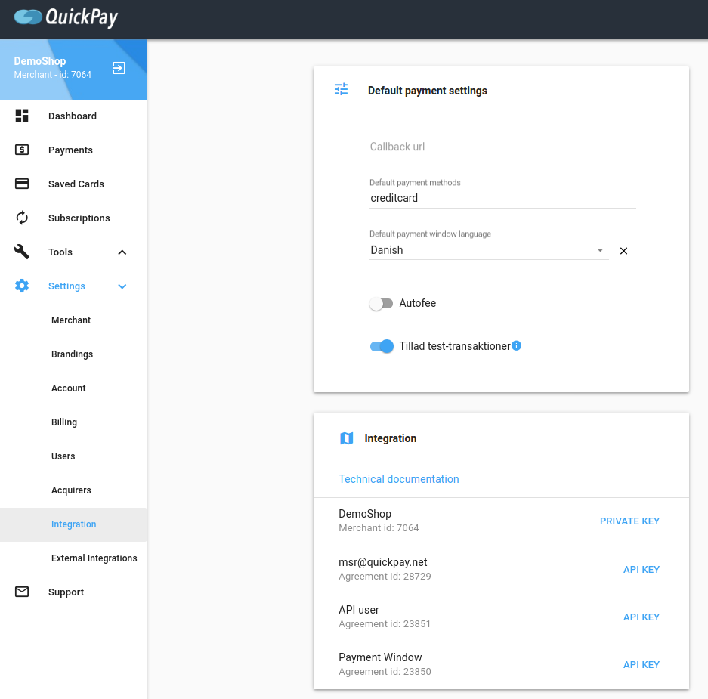This screenshot has height=699, width=708.
Task: Disable Tillad test-transaktioner switch
Action: (382, 346)
